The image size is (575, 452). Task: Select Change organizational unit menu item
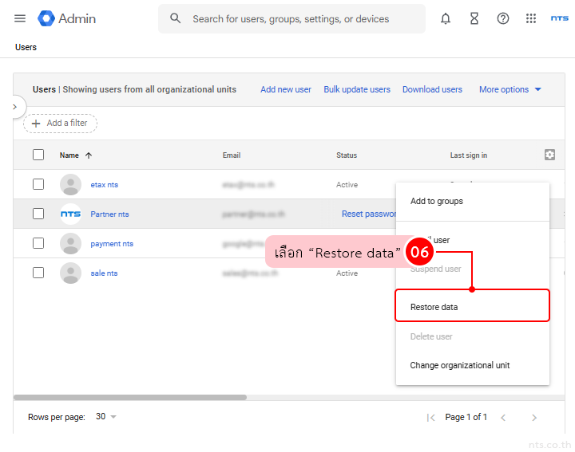(460, 365)
